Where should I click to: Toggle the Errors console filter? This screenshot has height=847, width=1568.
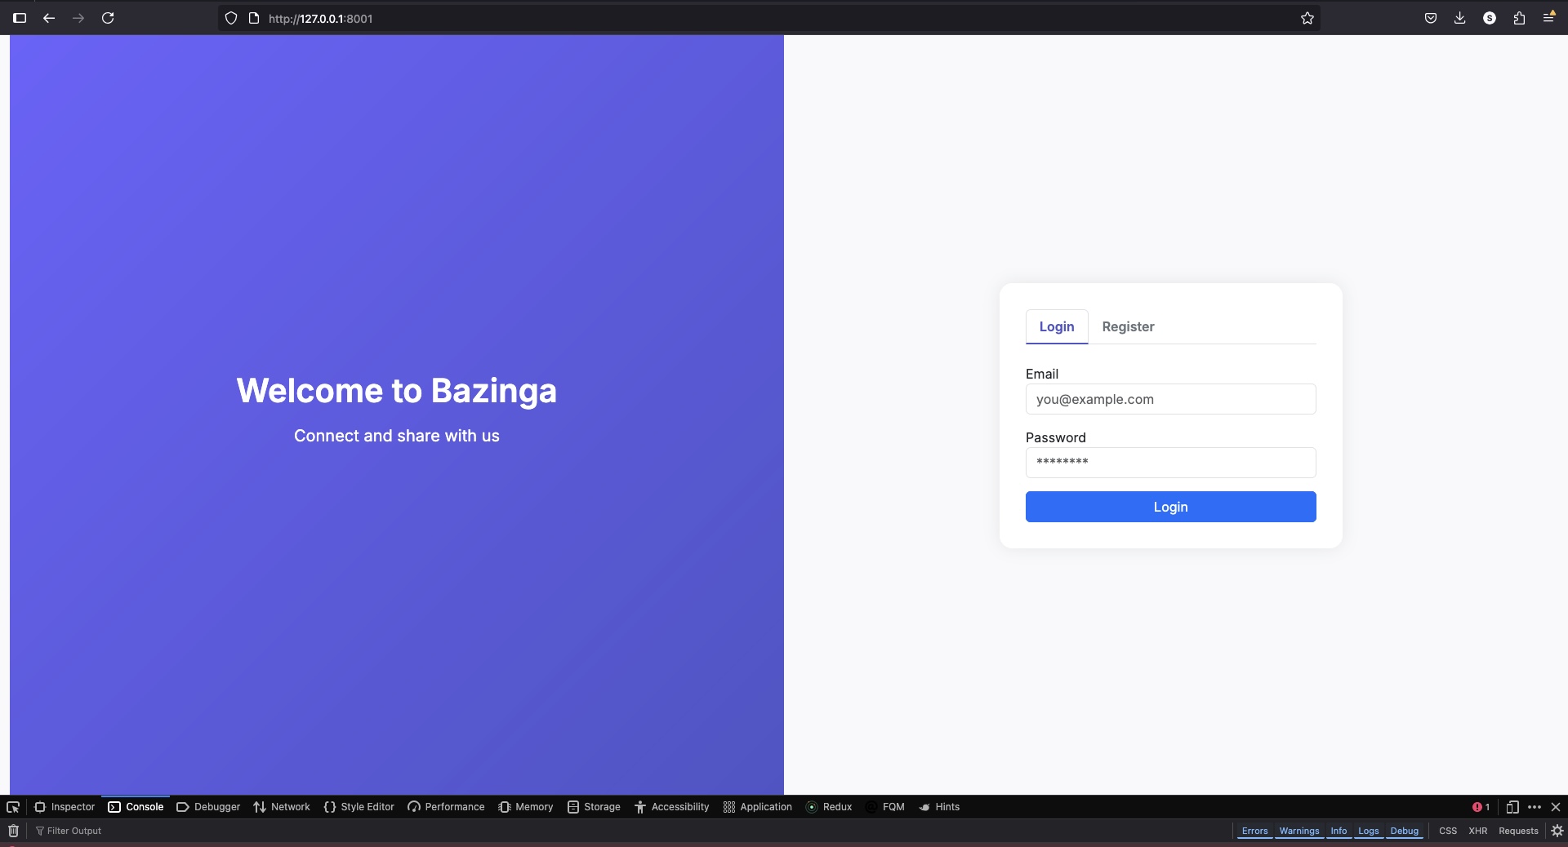coord(1254,831)
